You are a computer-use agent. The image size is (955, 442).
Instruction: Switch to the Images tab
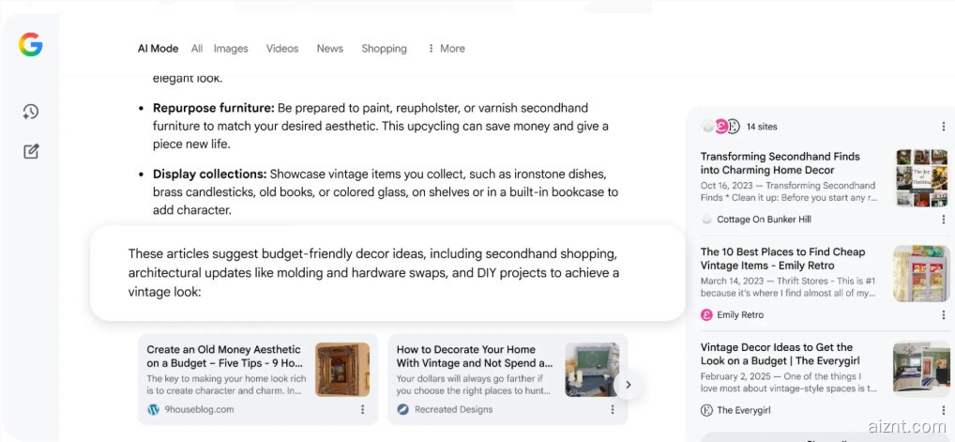[x=231, y=49]
